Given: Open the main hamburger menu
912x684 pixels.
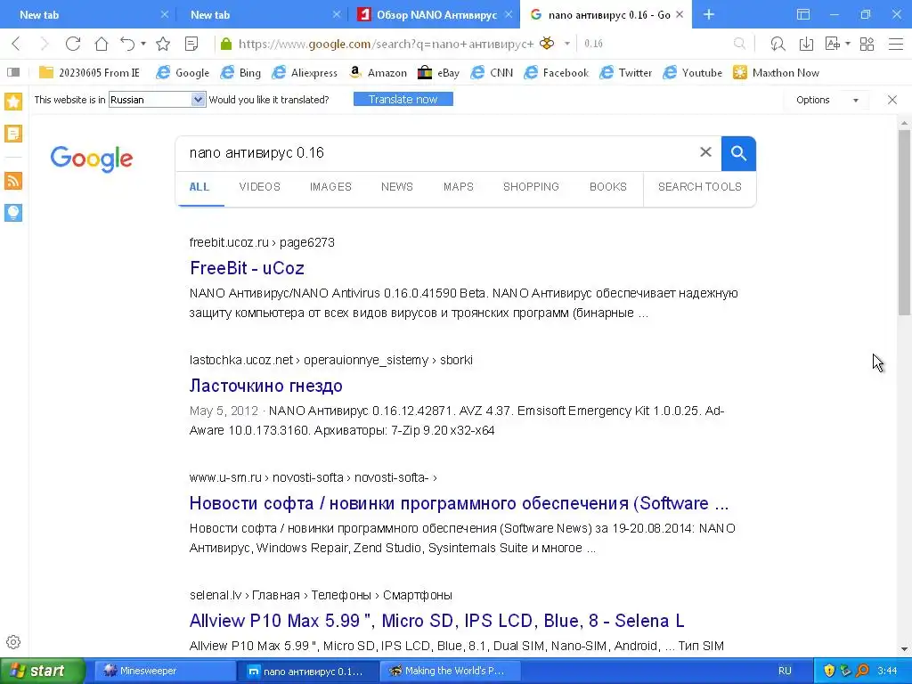Looking at the screenshot, I should point(896,44).
